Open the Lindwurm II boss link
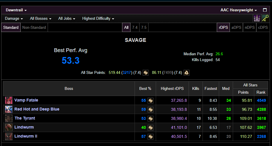Image resolution: width=272 pixels, height=146 pixels. 26,136
